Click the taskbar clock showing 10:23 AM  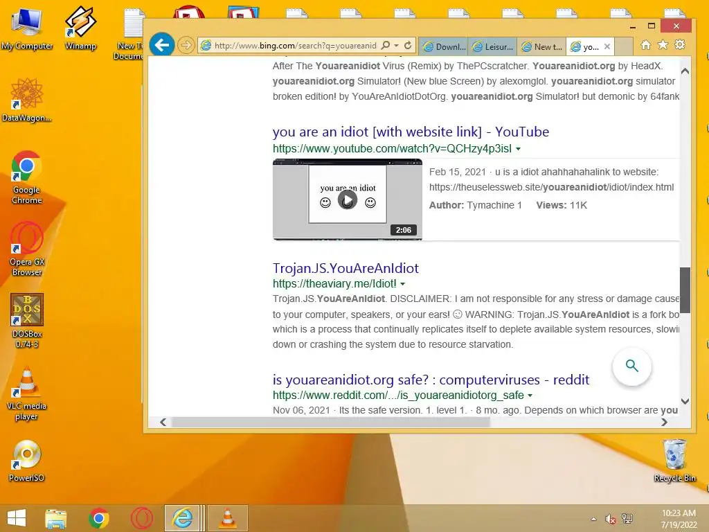(x=679, y=518)
